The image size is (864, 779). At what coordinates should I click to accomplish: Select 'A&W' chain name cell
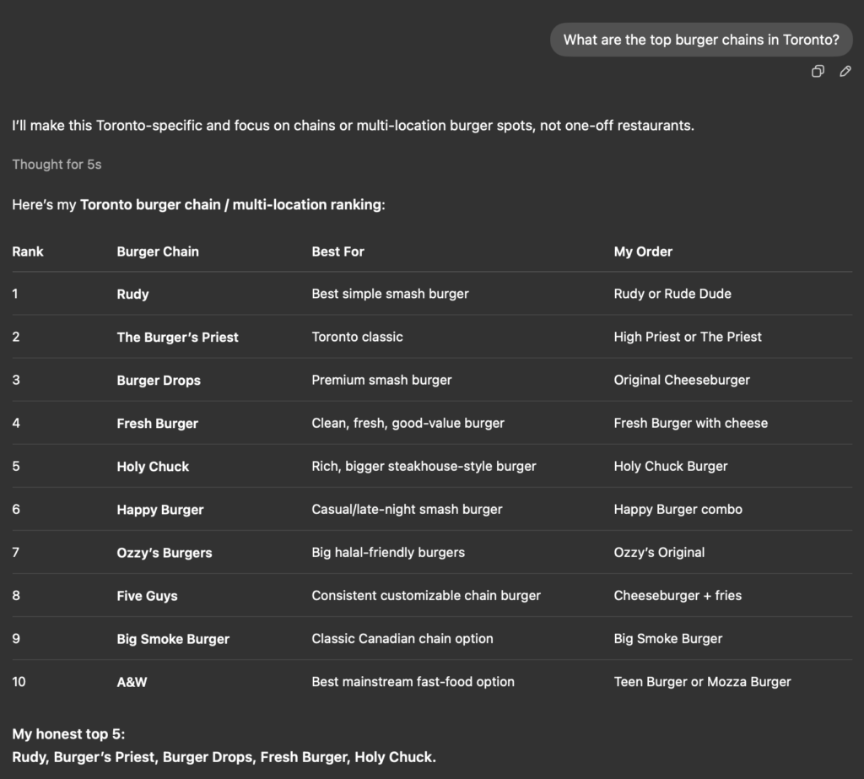pyautogui.click(x=132, y=682)
